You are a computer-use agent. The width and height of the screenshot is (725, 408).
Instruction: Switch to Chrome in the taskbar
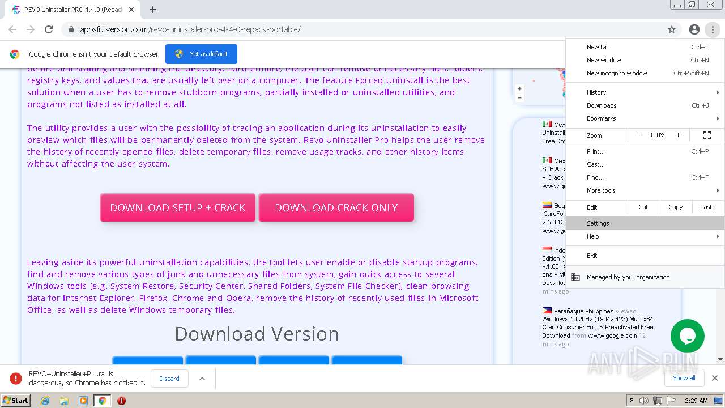[x=102, y=401]
